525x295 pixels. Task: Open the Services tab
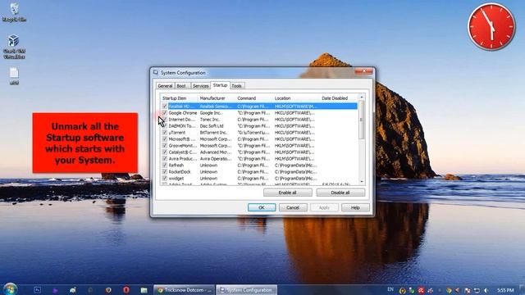[200, 86]
